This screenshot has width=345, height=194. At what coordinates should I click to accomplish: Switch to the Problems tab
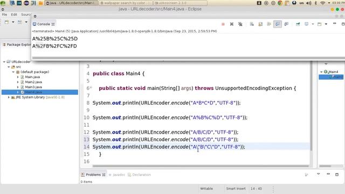tap(93, 175)
